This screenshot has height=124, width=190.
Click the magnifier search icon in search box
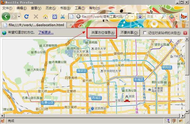click(x=163, y=16)
